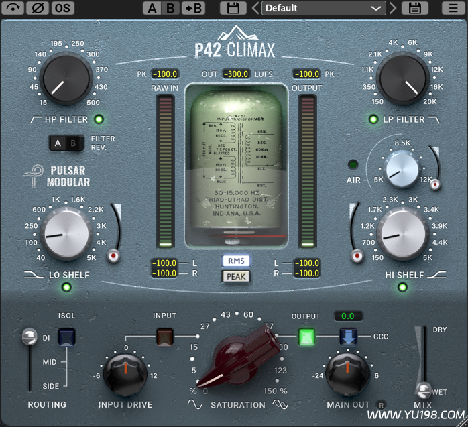Click raw in R -100.0 readout
The width and height of the screenshot is (468, 427).
coord(164,273)
